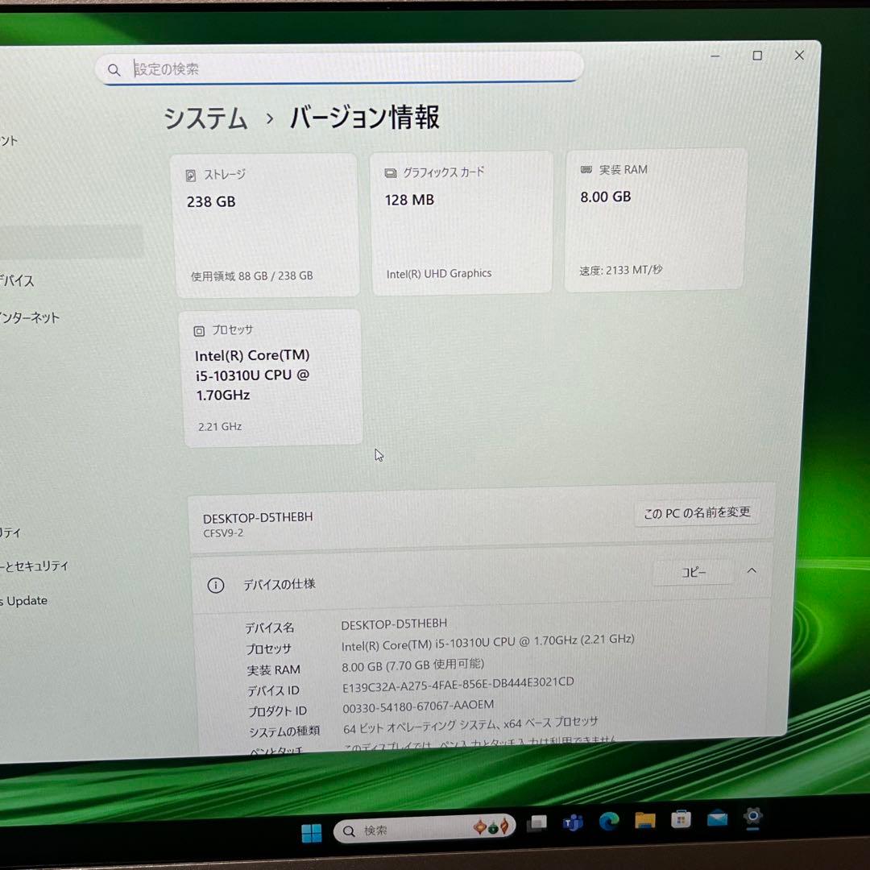
Task: Click the このPCの名前を変更 button
Action: click(x=696, y=512)
